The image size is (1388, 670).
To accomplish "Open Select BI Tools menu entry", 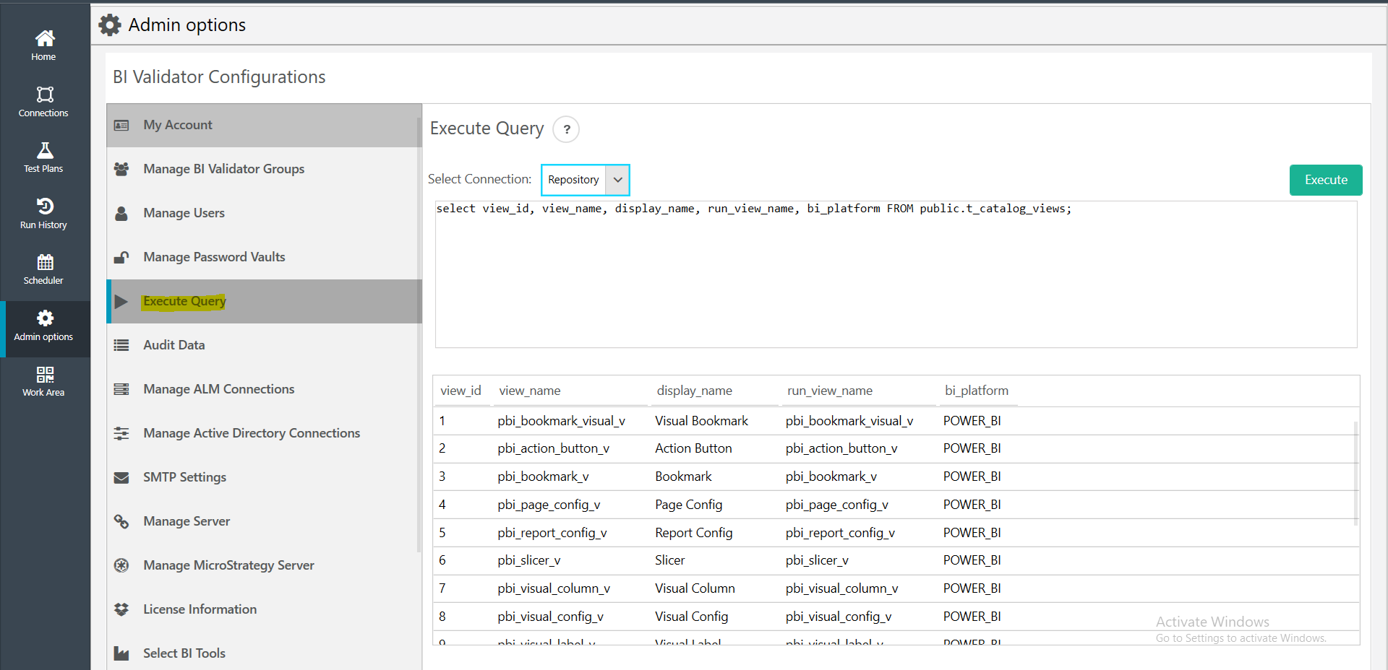I will [264, 653].
